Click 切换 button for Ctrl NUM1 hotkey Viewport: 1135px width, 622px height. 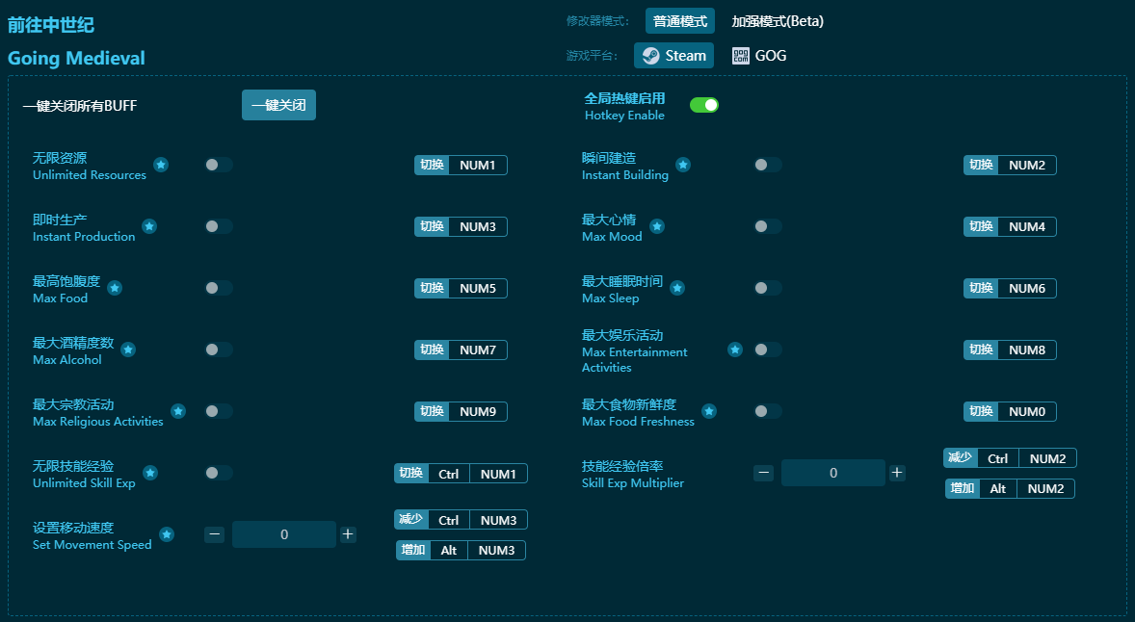(x=411, y=473)
